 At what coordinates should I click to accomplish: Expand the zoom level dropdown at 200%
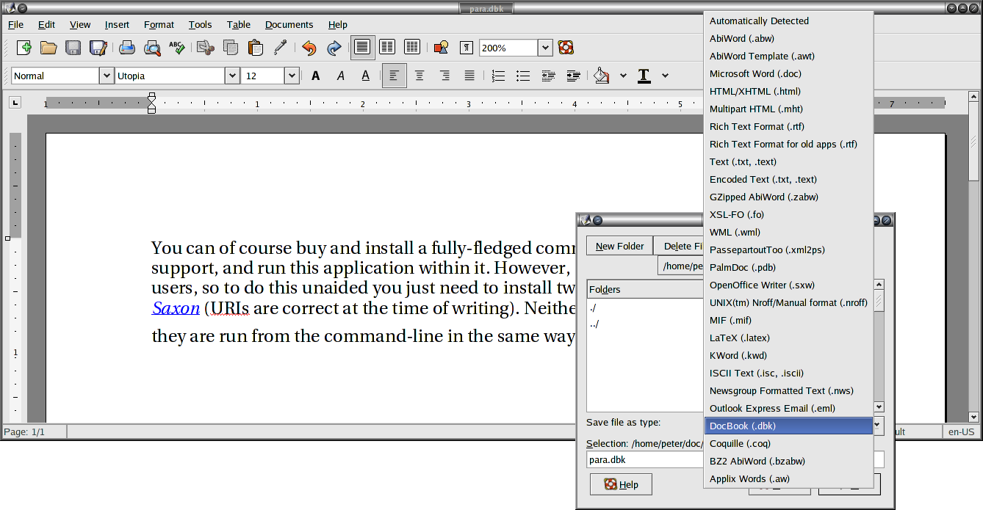pyautogui.click(x=544, y=48)
